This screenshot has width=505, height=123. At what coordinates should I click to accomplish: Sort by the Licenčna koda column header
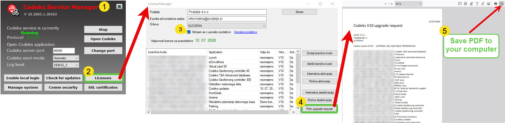click(177, 52)
